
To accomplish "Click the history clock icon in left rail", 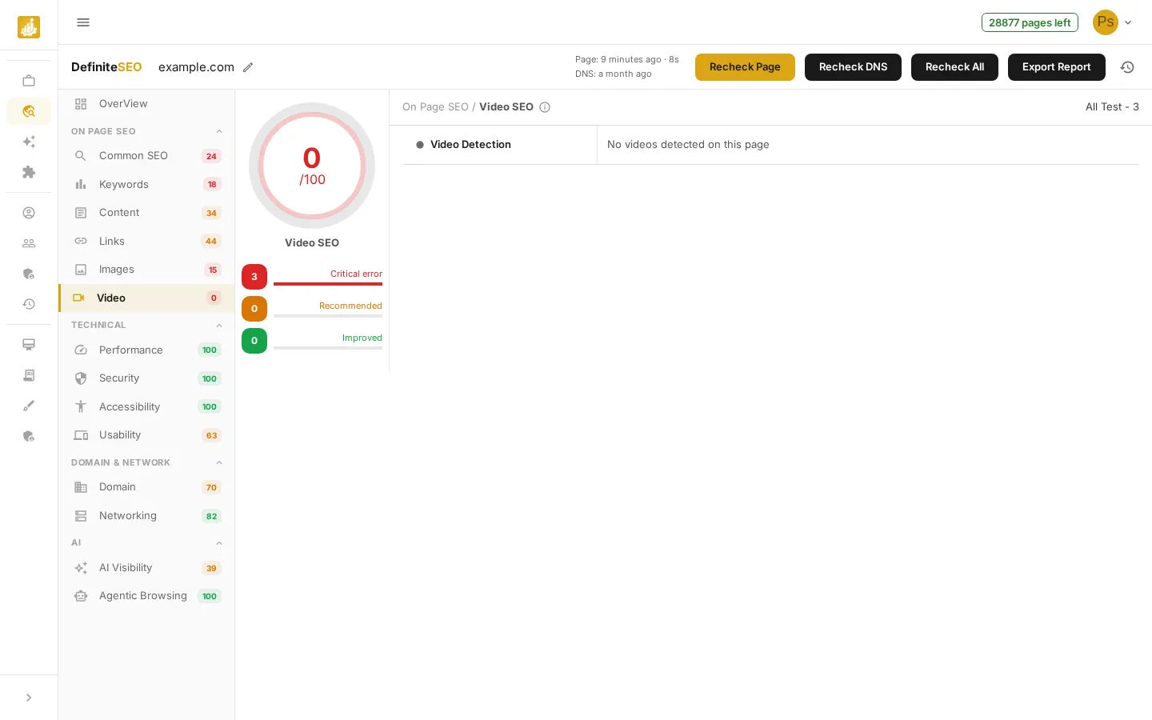I will click(29, 304).
